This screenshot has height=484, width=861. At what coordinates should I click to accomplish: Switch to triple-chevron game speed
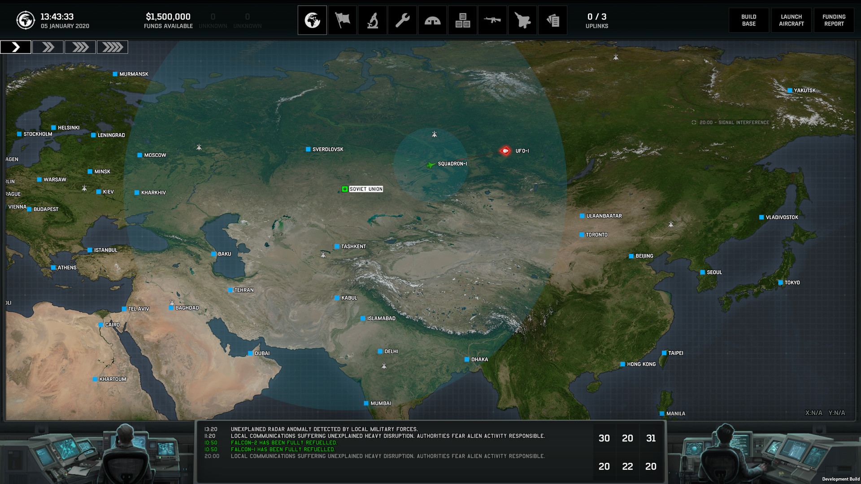click(x=80, y=47)
